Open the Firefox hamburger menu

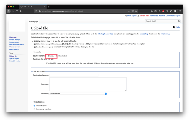[x=180, y=11]
